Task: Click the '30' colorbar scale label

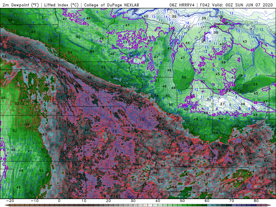Action: pyautogui.click(x=133, y=201)
